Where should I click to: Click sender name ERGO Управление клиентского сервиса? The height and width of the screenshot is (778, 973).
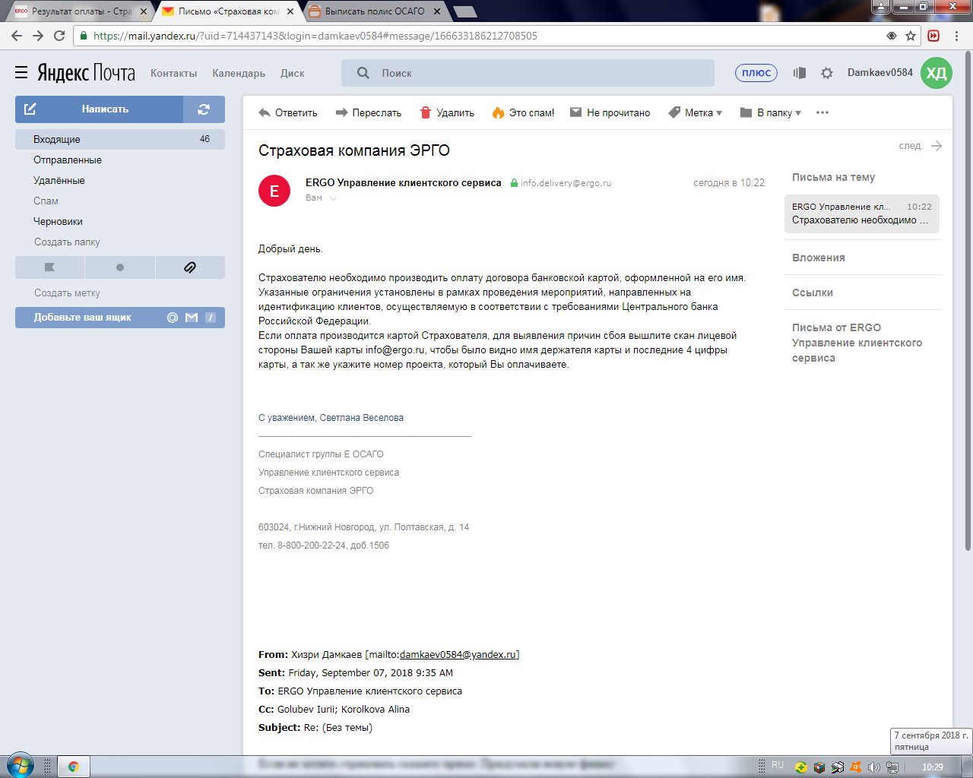(404, 183)
